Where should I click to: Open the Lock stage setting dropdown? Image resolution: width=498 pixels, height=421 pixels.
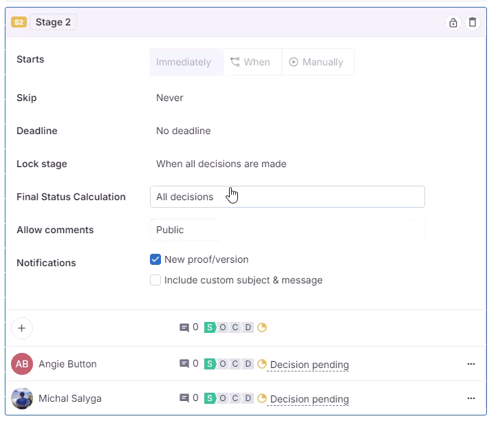click(x=221, y=164)
